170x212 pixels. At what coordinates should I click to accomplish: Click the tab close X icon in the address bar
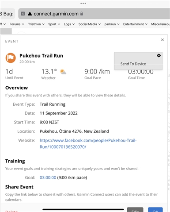click(23, 14)
